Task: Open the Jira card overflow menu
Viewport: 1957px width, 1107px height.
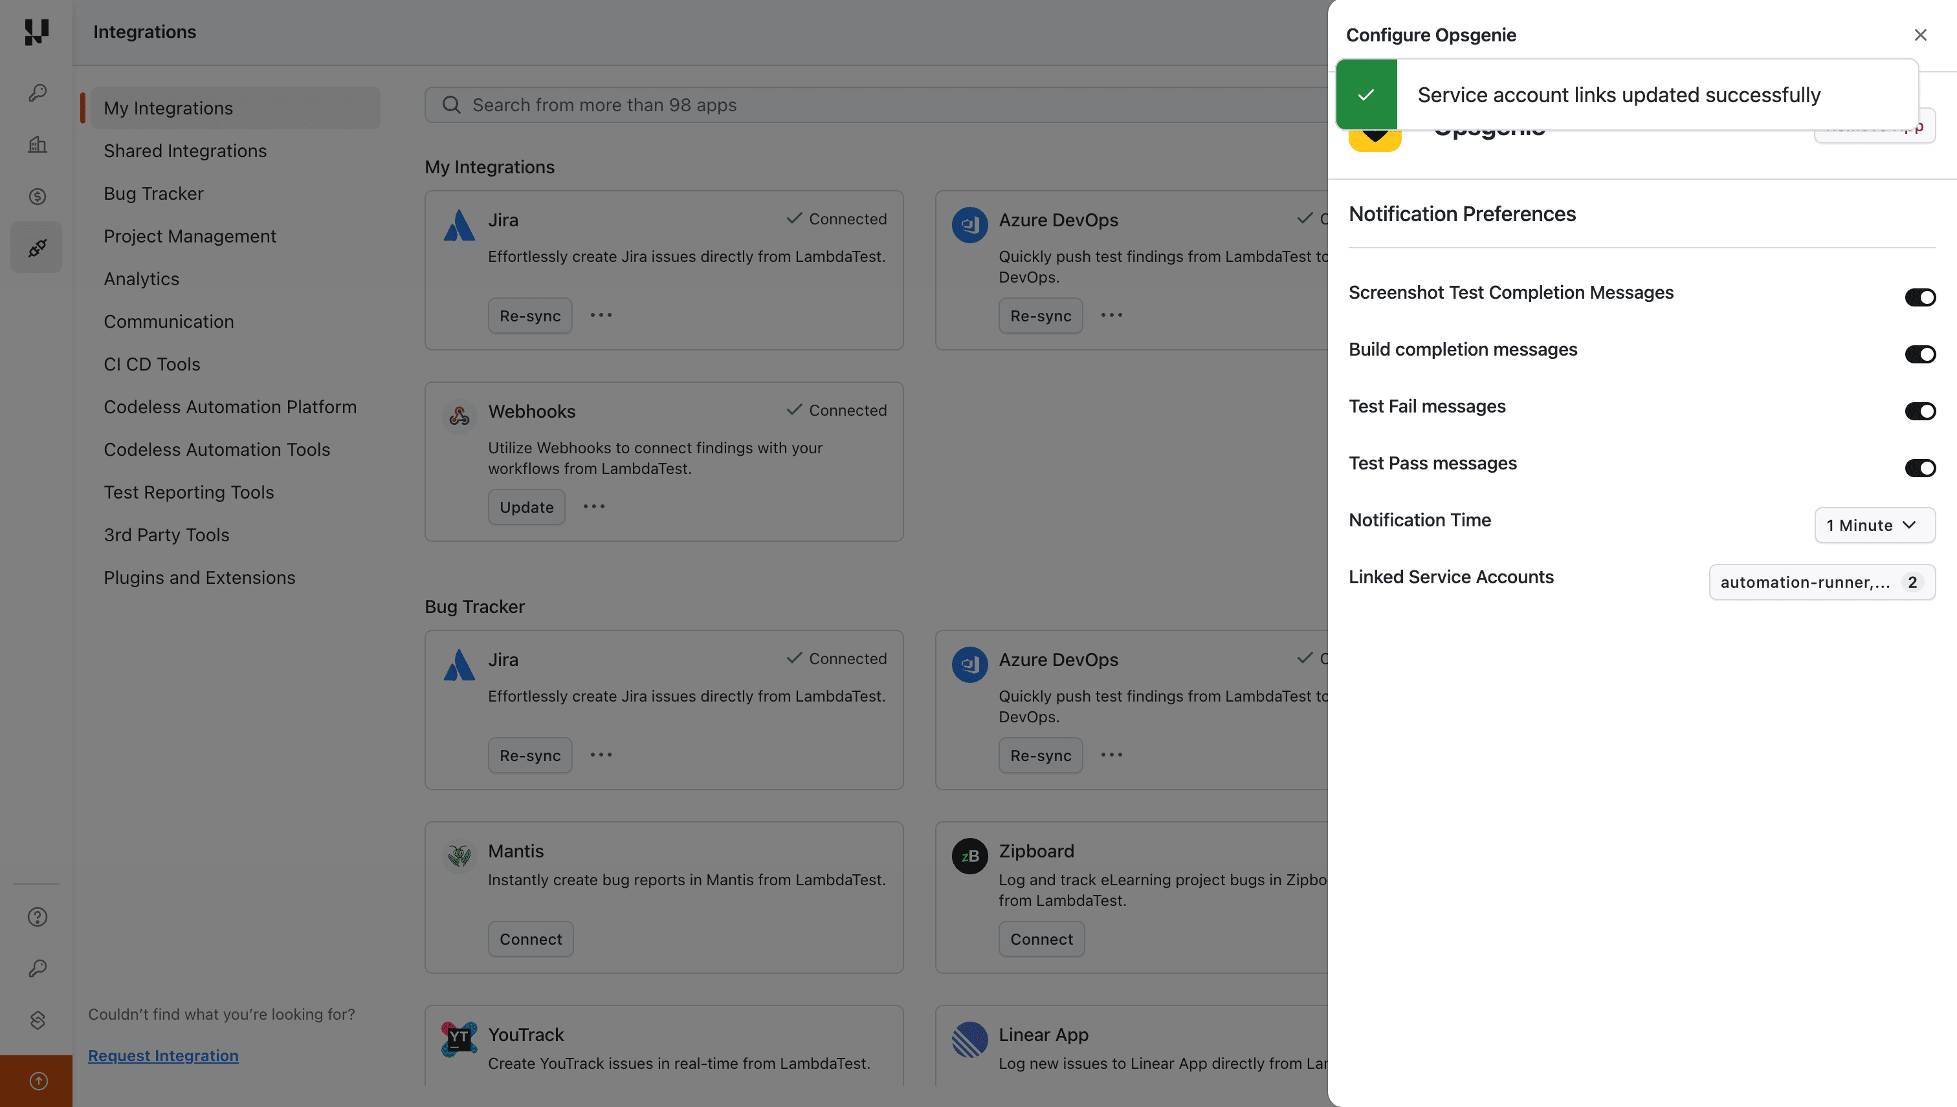Action: click(x=601, y=315)
